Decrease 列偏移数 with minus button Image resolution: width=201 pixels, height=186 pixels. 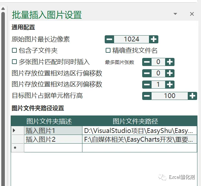147,84
